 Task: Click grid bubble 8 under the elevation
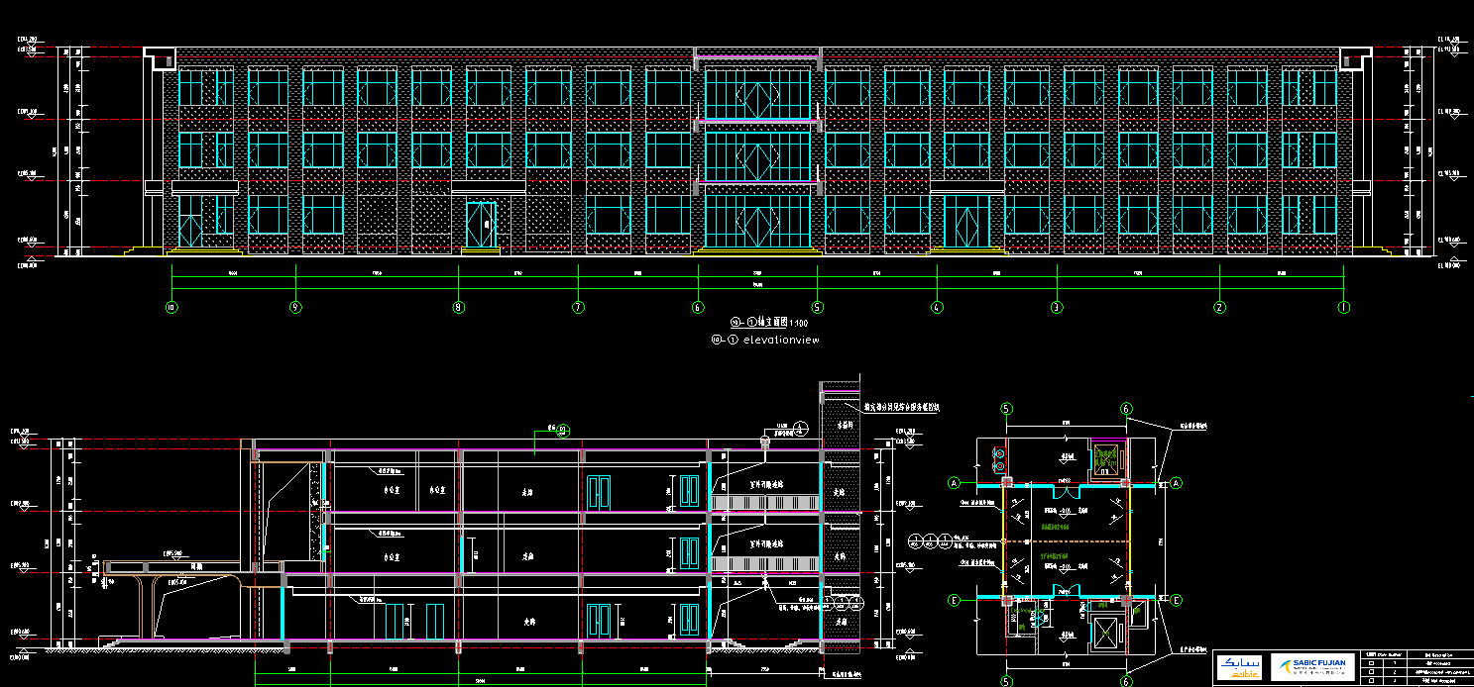[458, 307]
